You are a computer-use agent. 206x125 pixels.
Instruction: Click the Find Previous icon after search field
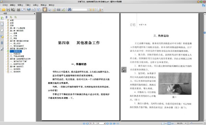coord(90,10)
